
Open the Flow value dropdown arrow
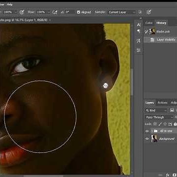coord(49,12)
